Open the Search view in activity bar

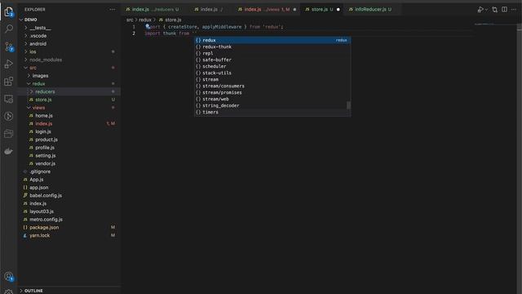[x=9, y=29]
